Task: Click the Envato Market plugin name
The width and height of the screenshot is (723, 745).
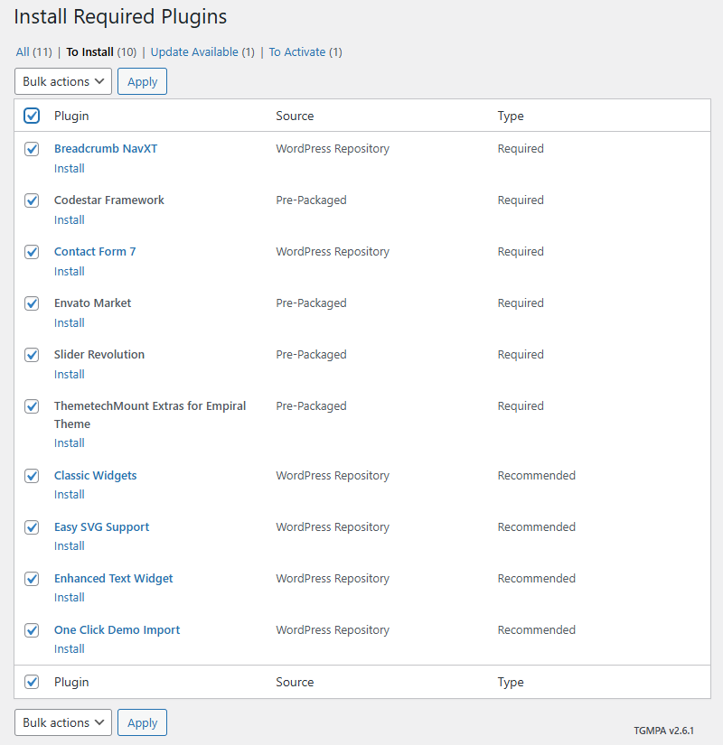Action: click(x=93, y=303)
